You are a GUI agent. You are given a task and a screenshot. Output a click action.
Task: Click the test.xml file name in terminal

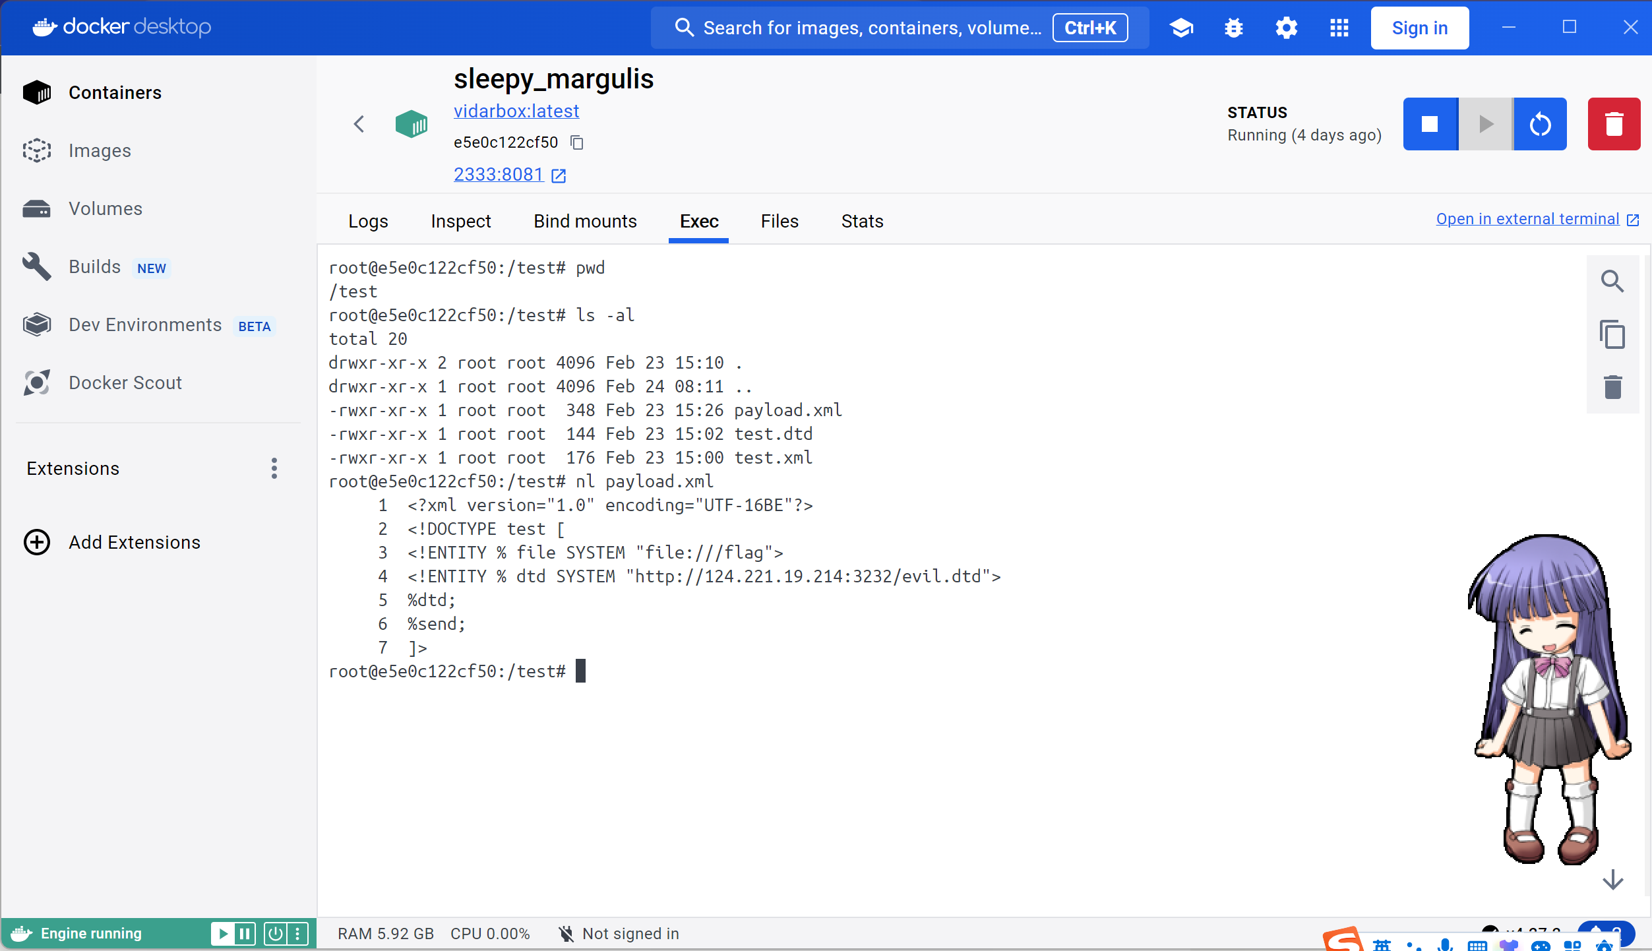(x=774, y=458)
